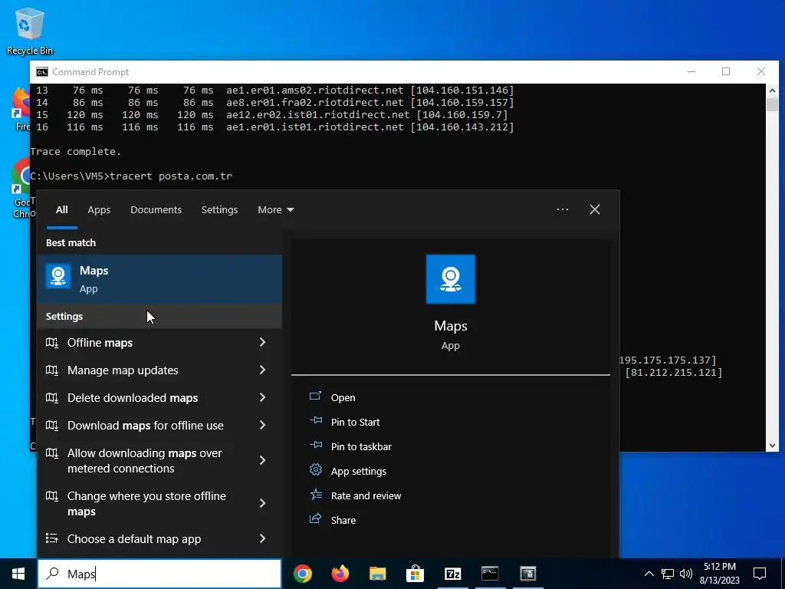This screenshot has height=589, width=785.
Task: Click the rightmost running app taskbar icon
Action: coord(527,574)
